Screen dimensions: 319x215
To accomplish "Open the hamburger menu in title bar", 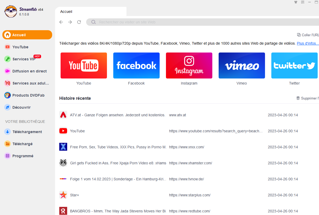I will 303,2.
